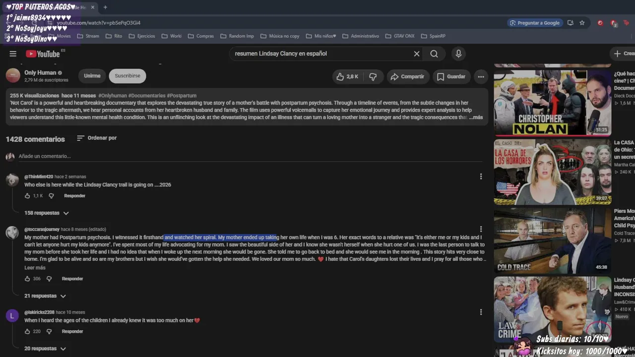The height and width of the screenshot is (357, 635).
Task: Like the comment by @toccarasjourney
Action: click(x=27, y=279)
